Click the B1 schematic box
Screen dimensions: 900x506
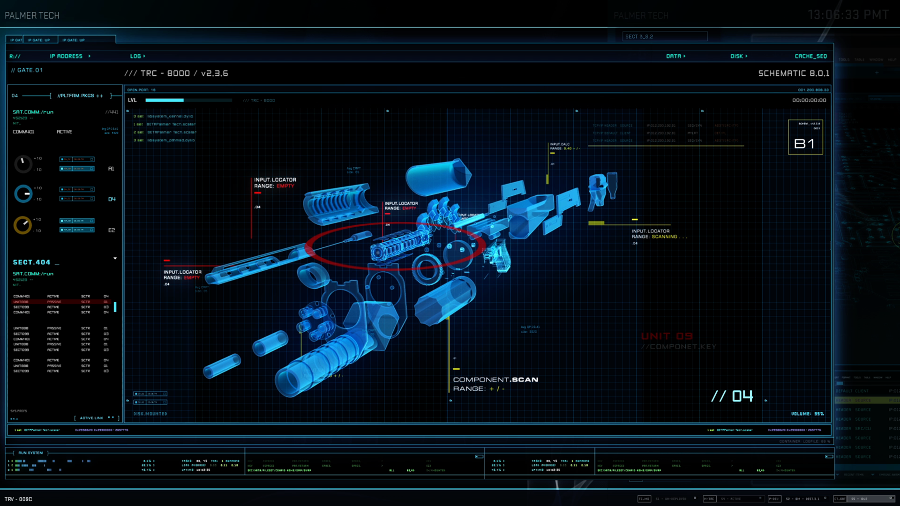(x=805, y=137)
